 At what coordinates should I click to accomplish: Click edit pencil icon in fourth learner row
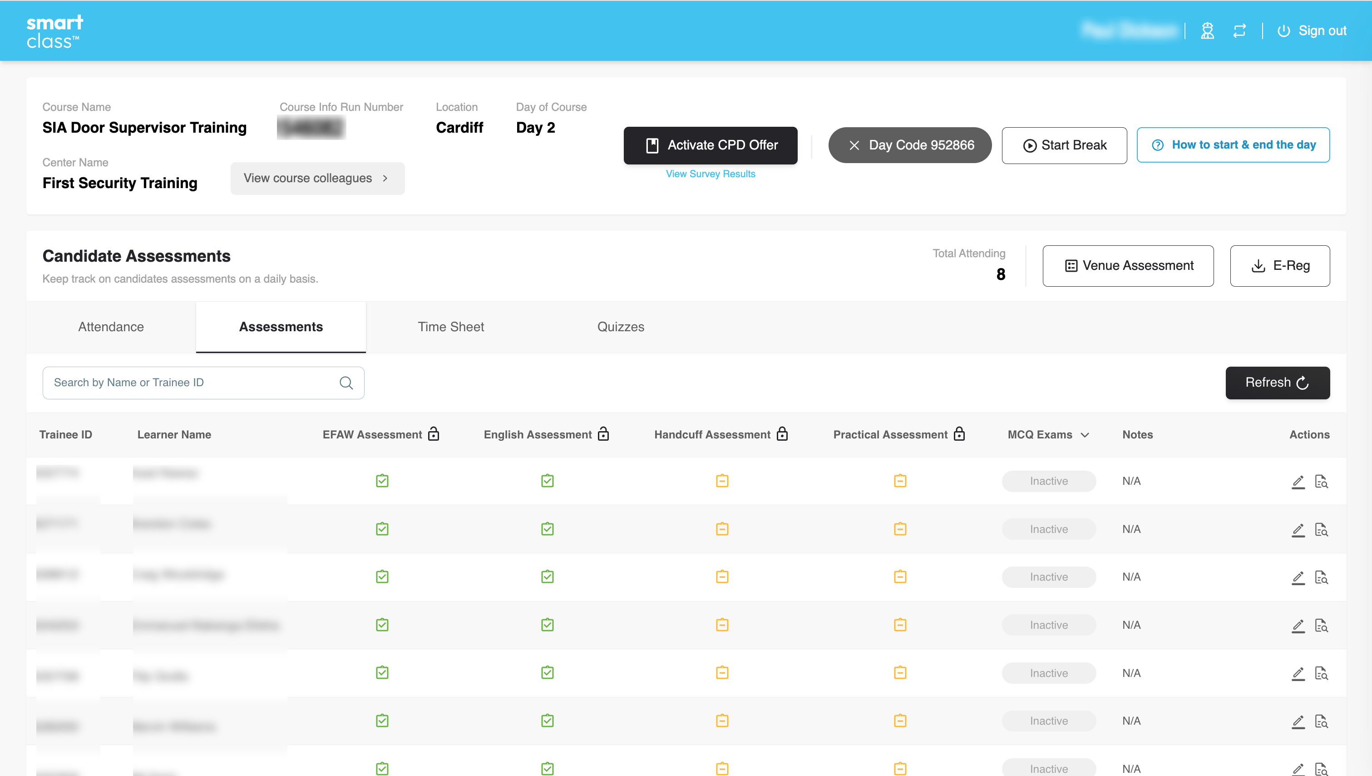[1298, 626]
